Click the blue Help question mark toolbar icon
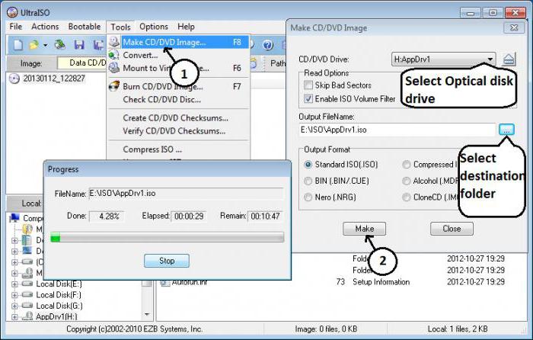The height and width of the screenshot is (340, 533). coord(268,44)
